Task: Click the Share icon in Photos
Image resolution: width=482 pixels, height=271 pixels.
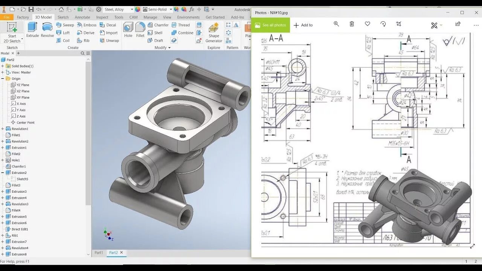Action: click(458, 24)
